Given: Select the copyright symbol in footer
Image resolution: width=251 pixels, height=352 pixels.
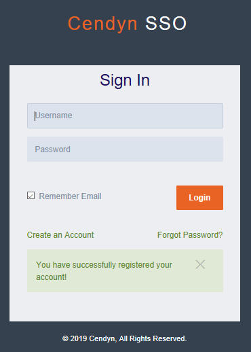Looking at the screenshot, I should pos(65,339).
